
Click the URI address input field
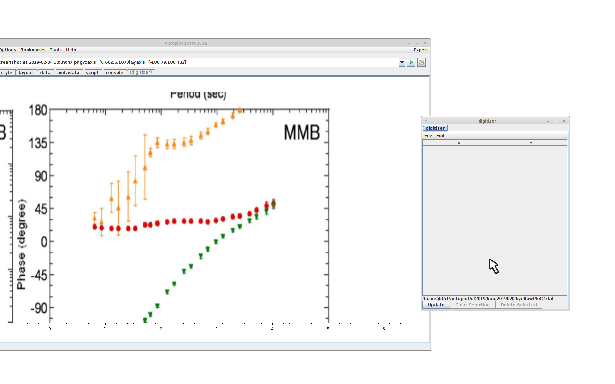199,62
